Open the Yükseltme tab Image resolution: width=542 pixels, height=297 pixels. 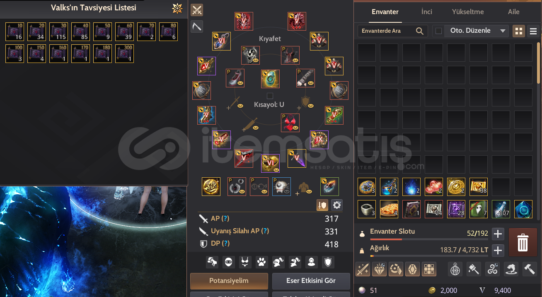pyautogui.click(x=468, y=12)
